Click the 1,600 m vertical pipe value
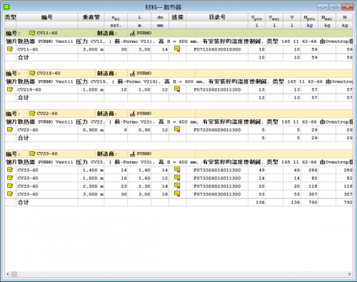The width and height of the screenshot is (357, 282). point(93,178)
